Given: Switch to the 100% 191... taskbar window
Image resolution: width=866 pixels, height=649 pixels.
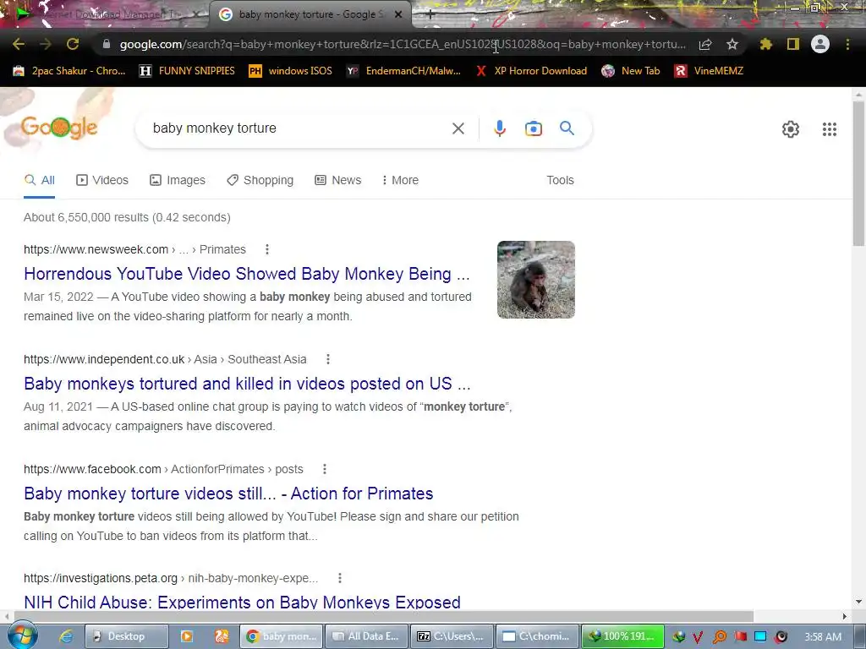Looking at the screenshot, I should pyautogui.click(x=622, y=636).
